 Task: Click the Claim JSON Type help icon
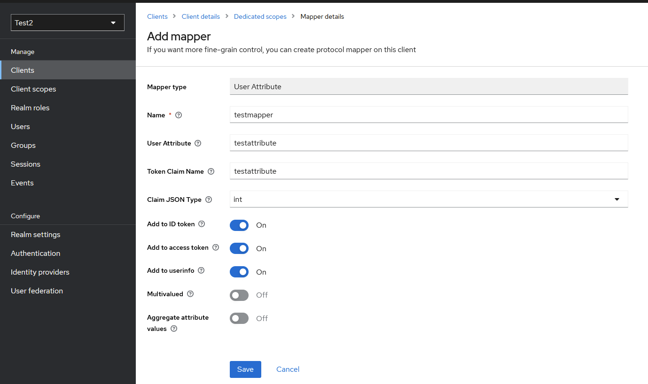point(208,199)
